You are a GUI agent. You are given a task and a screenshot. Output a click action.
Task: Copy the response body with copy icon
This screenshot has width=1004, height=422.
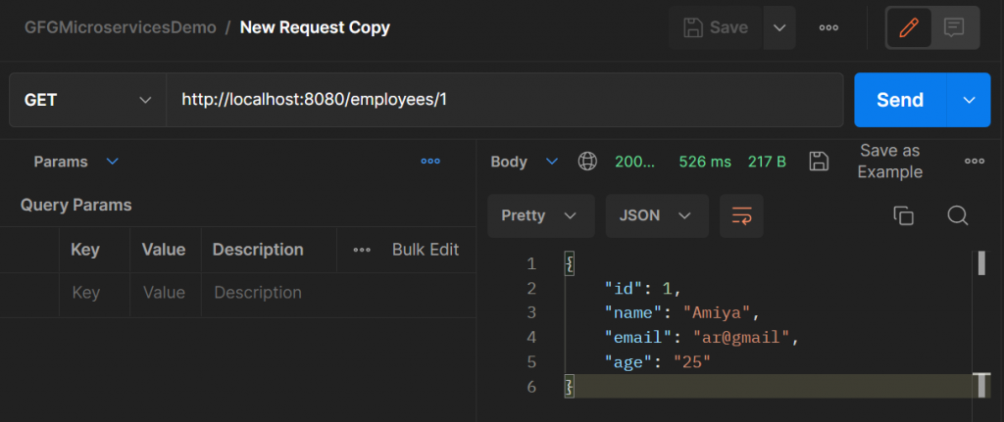pyautogui.click(x=903, y=215)
